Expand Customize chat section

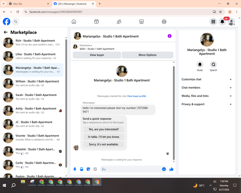point(207,79)
